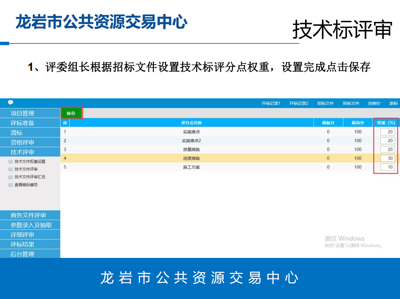Click document icon beside 技术文件权重设置
400x299 pixels.
10,162
